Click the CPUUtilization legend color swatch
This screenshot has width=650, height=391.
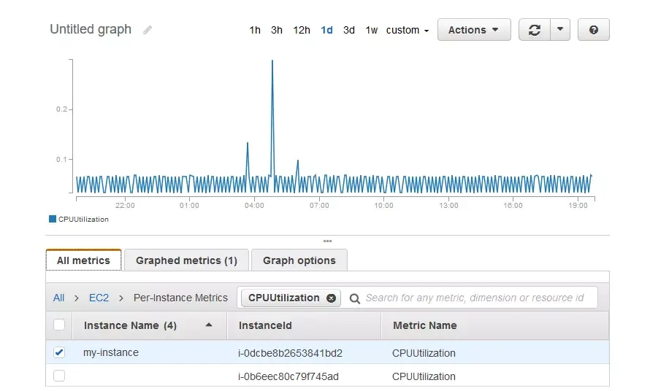point(53,219)
